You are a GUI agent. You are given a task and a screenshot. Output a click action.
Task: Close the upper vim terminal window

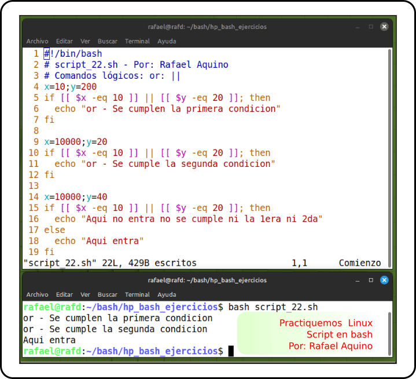point(384,27)
